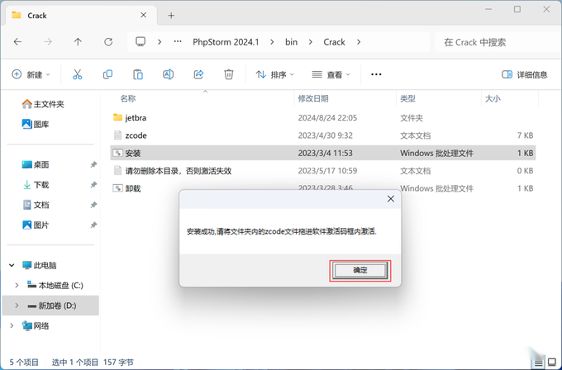This screenshot has height=370, width=562.
Task: Expand the 网络 tree node
Action: [12, 325]
